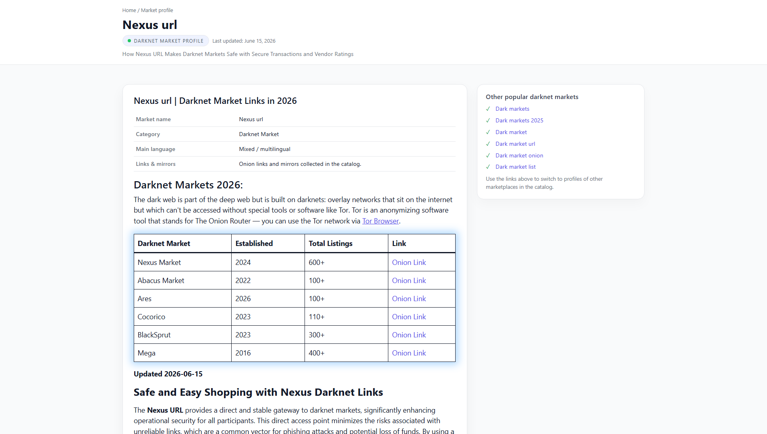Click the Last updated June 15, 2026 text

click(244, 41)
